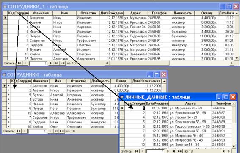This screenshot has height=153, width=240.
Task: Select Имя column header in СОТРУДНИКИ window
Action: click(x=58, y=81)
